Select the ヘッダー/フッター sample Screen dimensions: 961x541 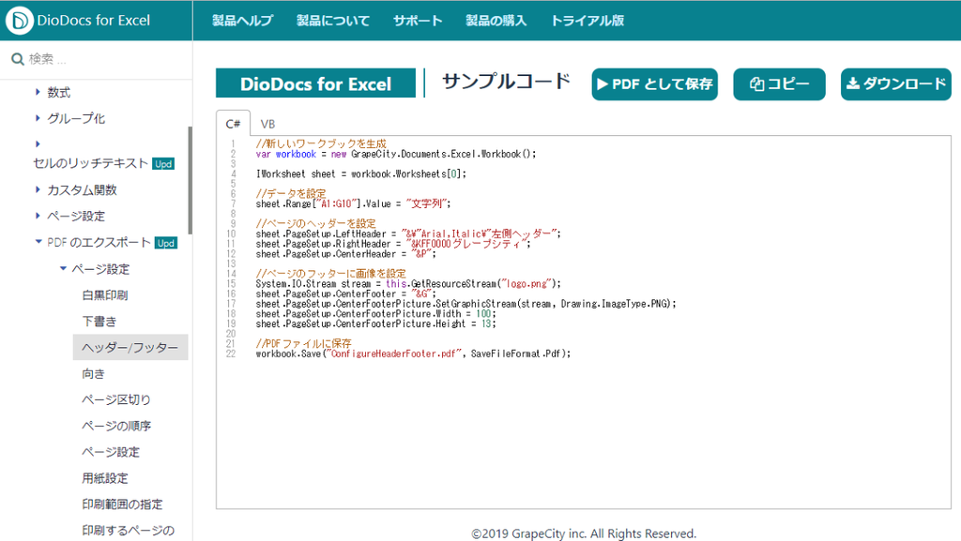130,348
